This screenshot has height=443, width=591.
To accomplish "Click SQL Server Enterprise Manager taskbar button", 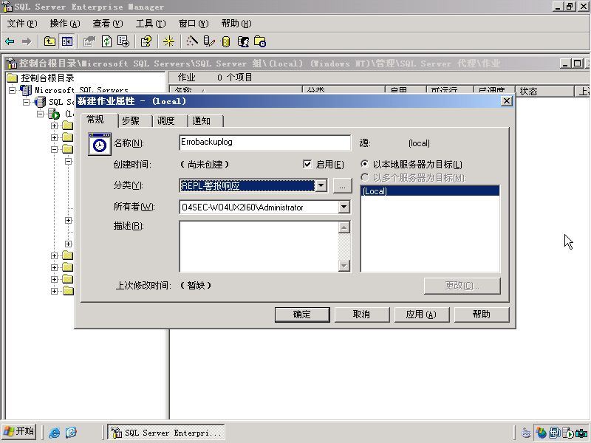I will pyautogui.click(x=166, y=433).
